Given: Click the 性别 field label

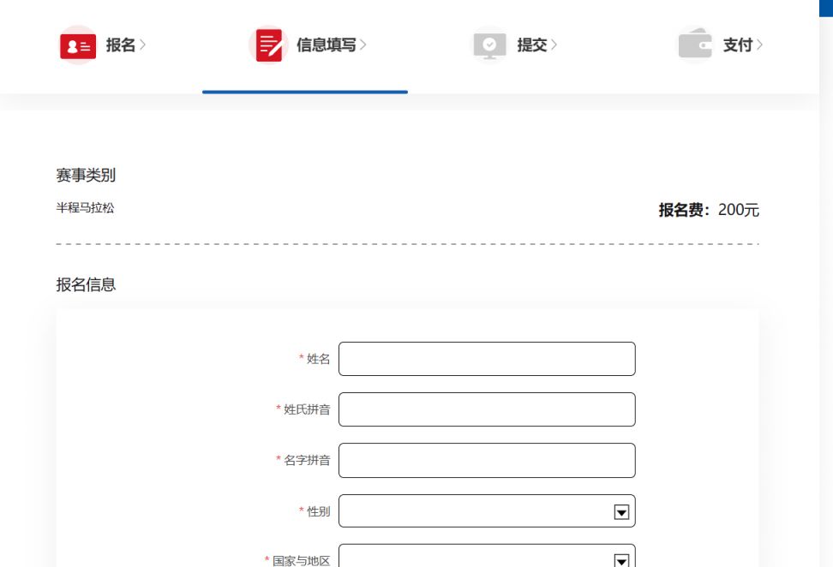Looking at the screenshot, I should (x=318, y=511).
